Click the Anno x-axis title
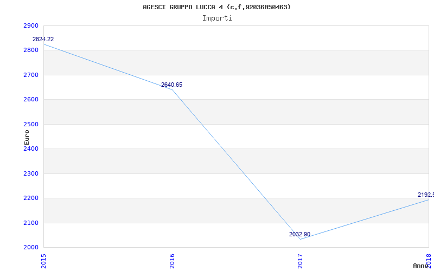 tap(421, 266)
